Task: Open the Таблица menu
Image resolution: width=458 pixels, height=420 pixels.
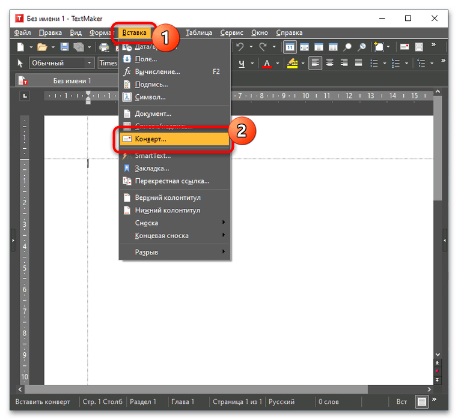Action: [x=198, y=33]
